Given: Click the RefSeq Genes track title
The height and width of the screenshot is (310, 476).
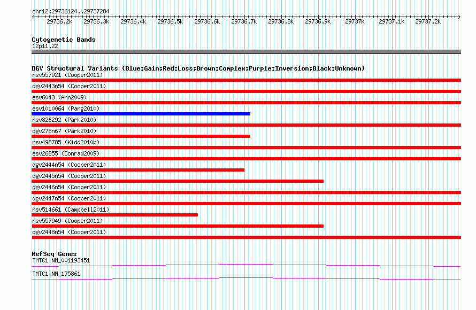Looking at the screenshot, I should [x=54, y=254].
